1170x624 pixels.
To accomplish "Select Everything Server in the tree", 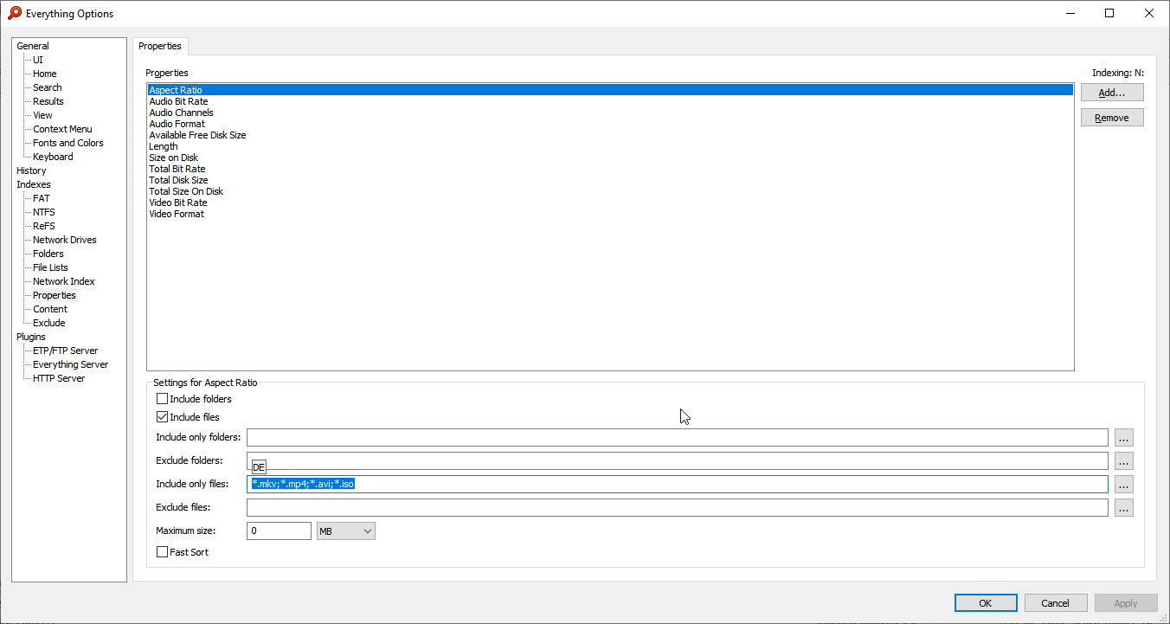I will point(70,364).
